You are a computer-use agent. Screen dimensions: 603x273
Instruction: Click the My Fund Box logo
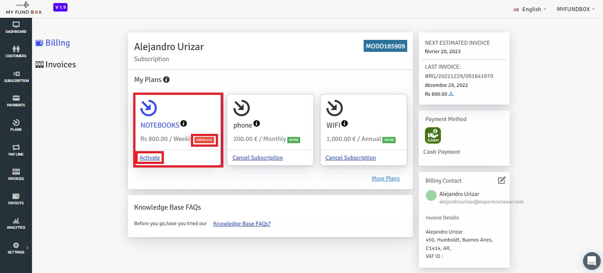24,8
